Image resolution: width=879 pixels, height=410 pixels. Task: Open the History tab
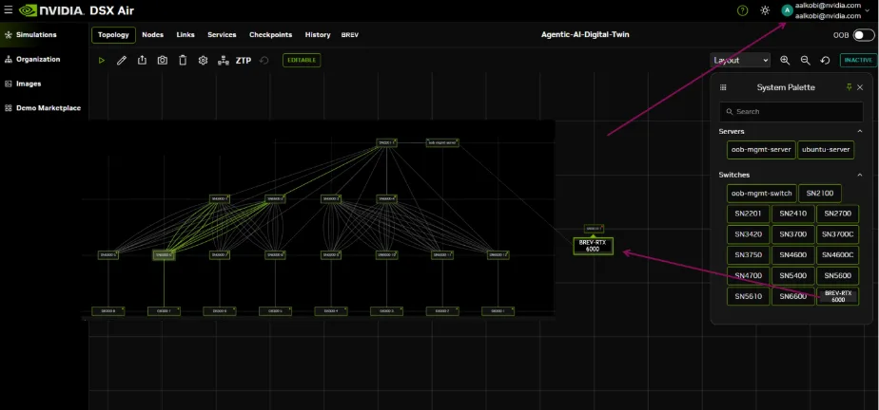[318, 35]
